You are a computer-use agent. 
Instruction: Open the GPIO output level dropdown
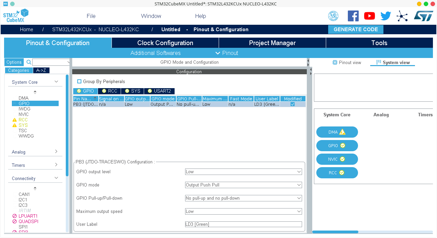click(243, 172)
